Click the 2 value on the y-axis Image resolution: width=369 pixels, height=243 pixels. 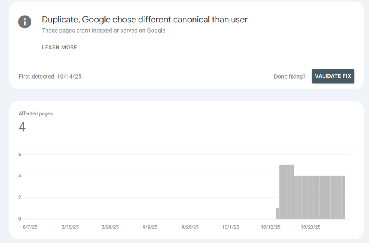(20, 197)
